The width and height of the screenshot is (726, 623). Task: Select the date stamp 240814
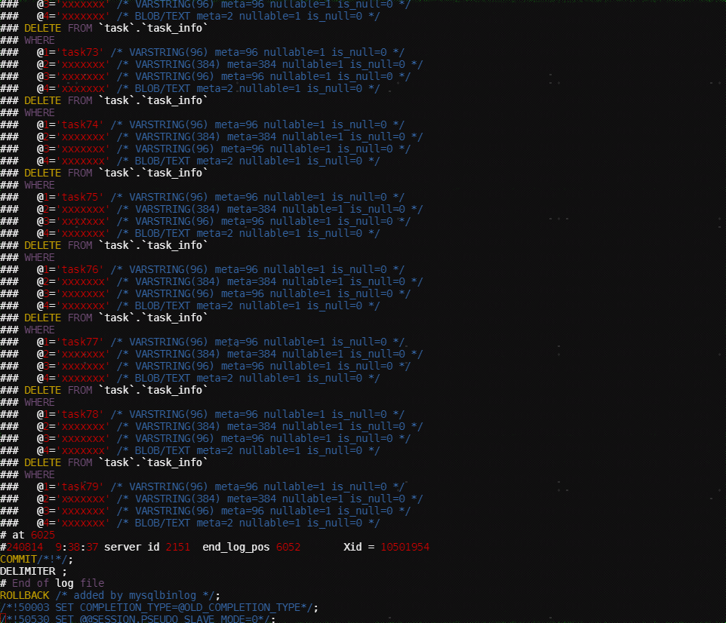pos(25,547)
